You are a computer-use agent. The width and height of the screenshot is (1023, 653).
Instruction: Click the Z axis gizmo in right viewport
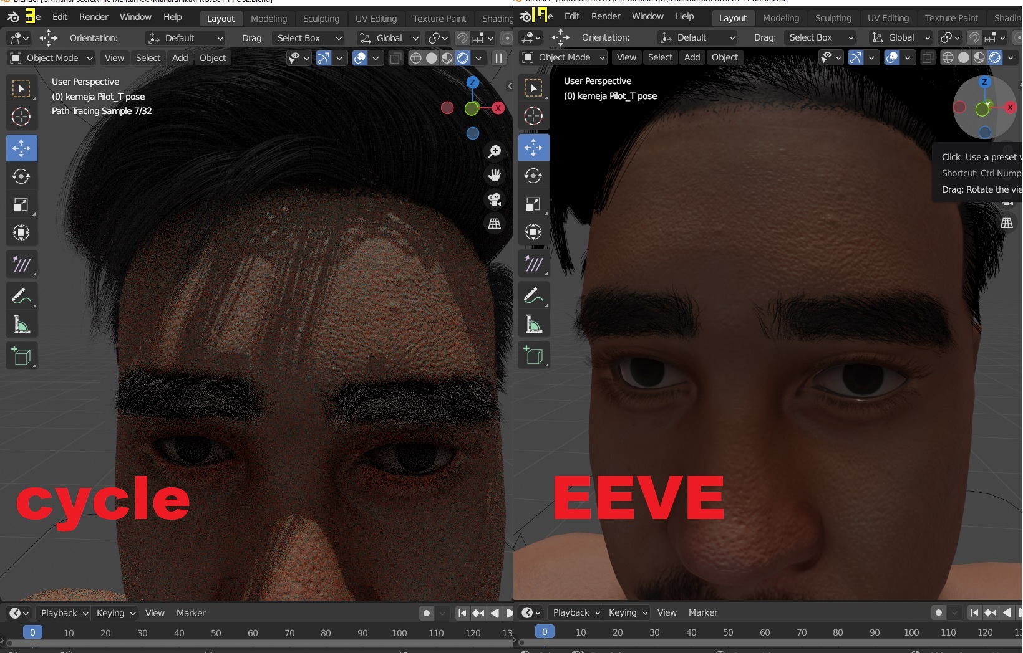pos(984,82)
